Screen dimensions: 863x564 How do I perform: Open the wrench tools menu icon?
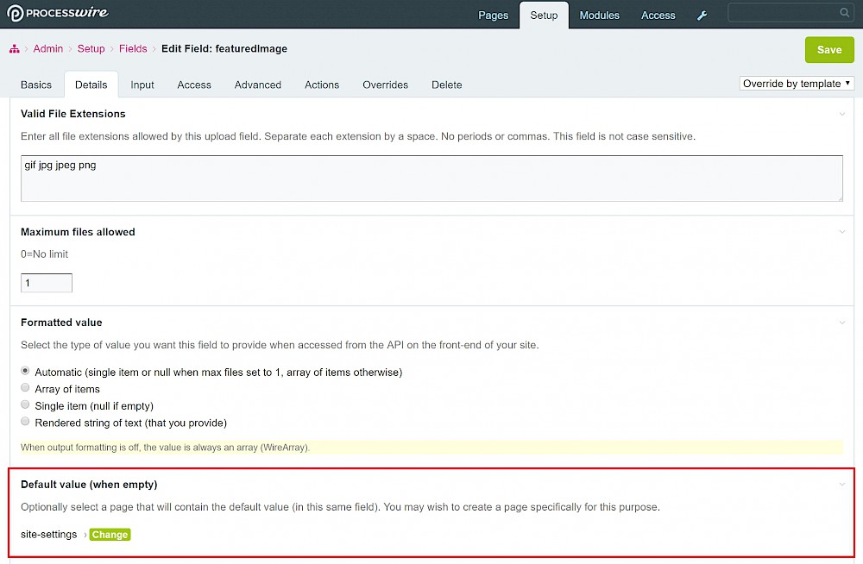(702, 16)
